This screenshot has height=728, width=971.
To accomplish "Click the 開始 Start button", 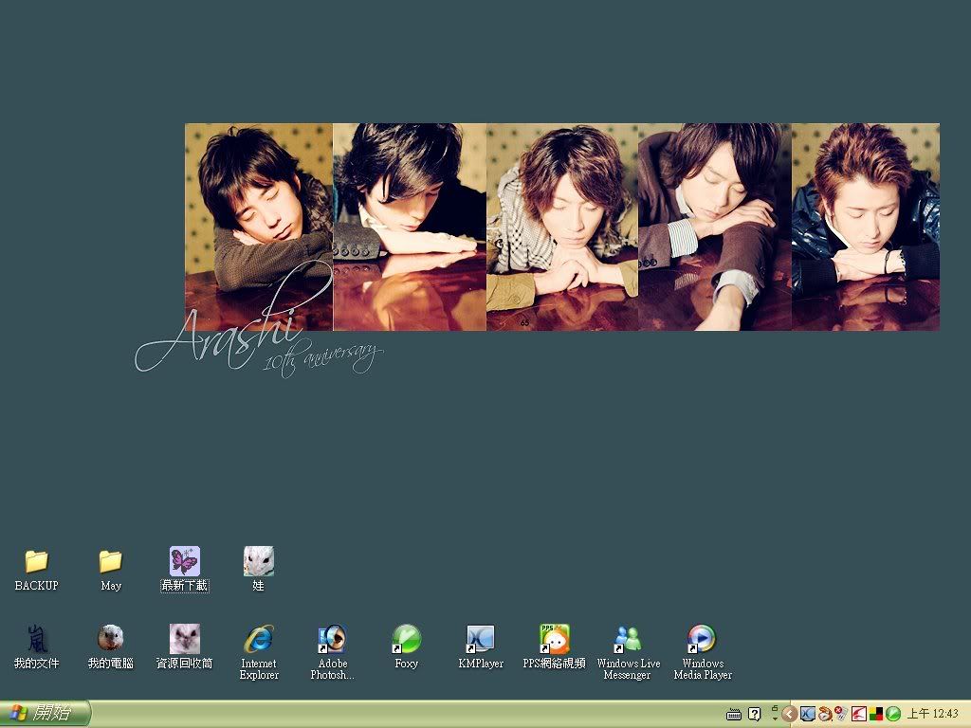I will click(45, 714).
